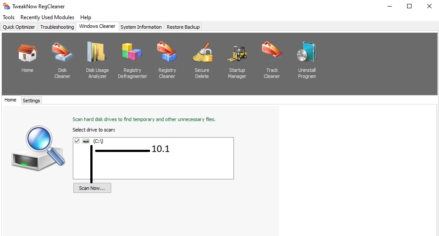Go to the Restore Backup tab
The image size is (439, 236).
(x=183, y=27)
